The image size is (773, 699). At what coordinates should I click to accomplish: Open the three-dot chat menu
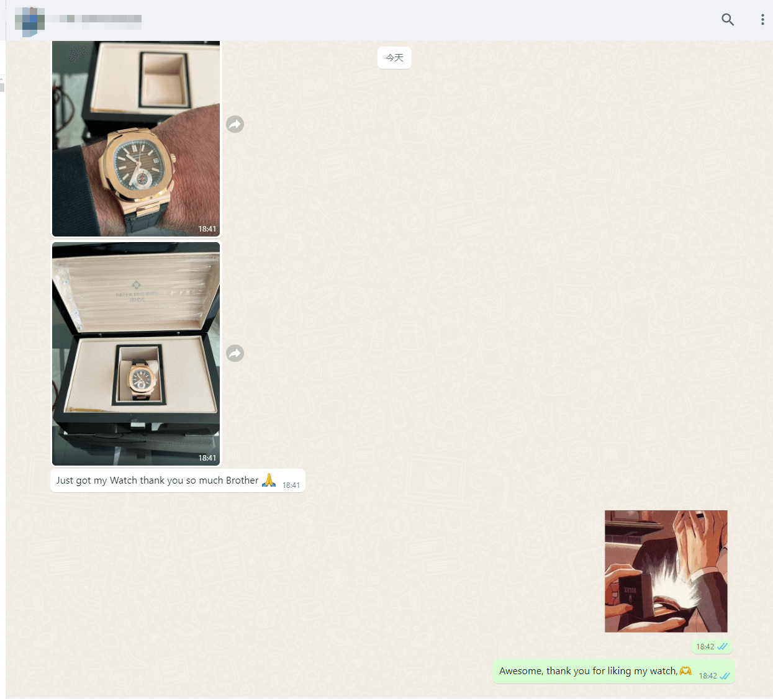(x=762, y=19)
